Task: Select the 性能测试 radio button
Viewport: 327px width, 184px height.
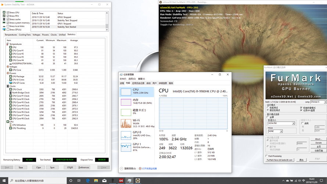Action: (268, 107)
